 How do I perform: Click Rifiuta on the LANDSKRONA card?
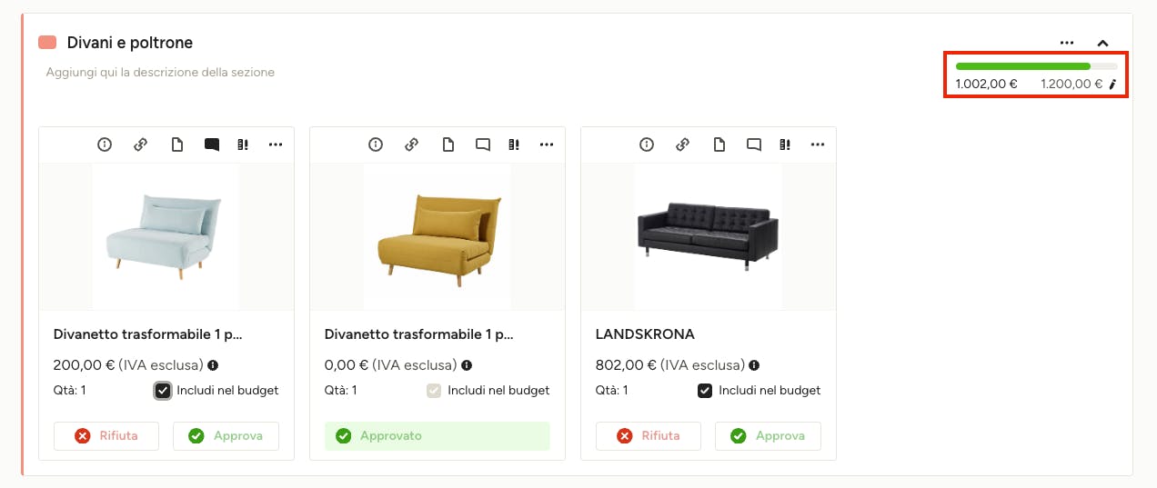pos(649,436)
